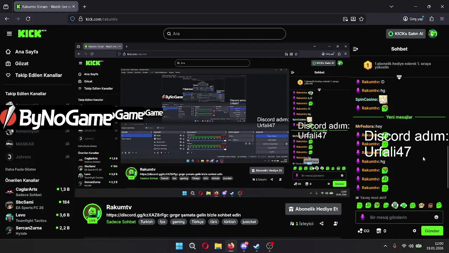This screenshot has height=253, width=449.
Task: Bookmark this page with the star icon
Action: (x=361, y=19)
